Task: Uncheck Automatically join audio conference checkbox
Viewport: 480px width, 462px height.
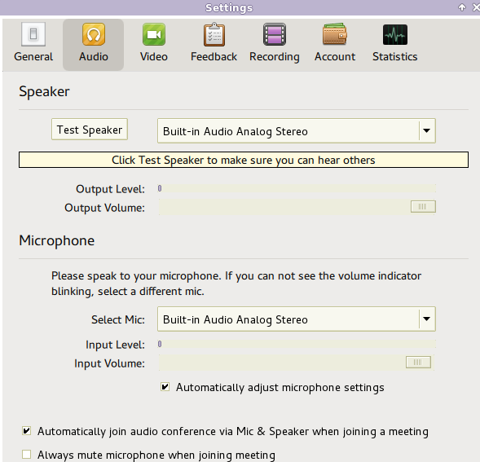Action: tap(27, 431)
